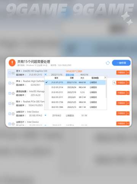Select version 31.0.101.2111 dated 2022/7/19
137x184 pixels.
pos(75,92)
